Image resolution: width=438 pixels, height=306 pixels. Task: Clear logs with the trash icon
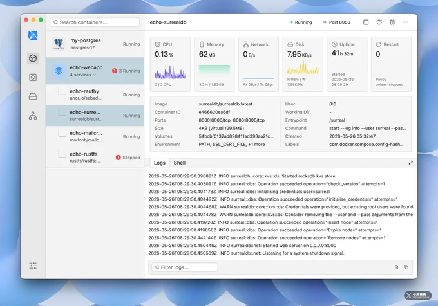(396, 267)
